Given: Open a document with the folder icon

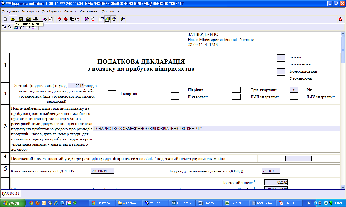Looking at the screenshot, I should click(x=13, y=19).
